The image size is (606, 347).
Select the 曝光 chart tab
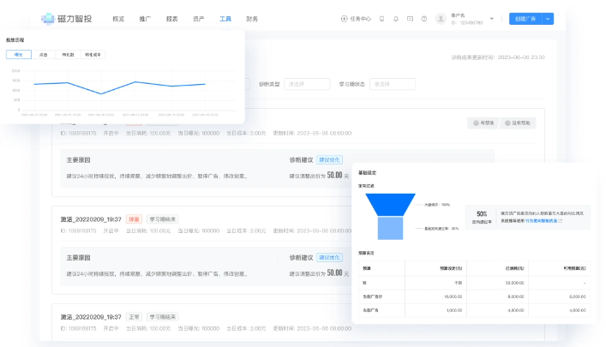[x=19, y=55]
